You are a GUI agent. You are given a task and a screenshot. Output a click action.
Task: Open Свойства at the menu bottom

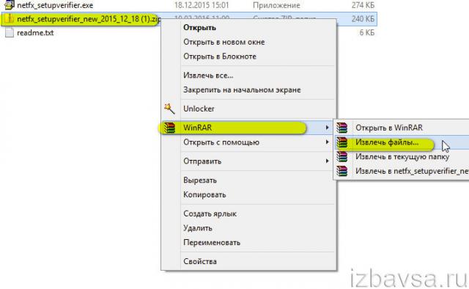[x=200, y=261]
